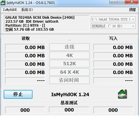The height and width of the screenshot is (120, 139).
Task: Click the 512K test button
Action: click(x=69, y=64)
